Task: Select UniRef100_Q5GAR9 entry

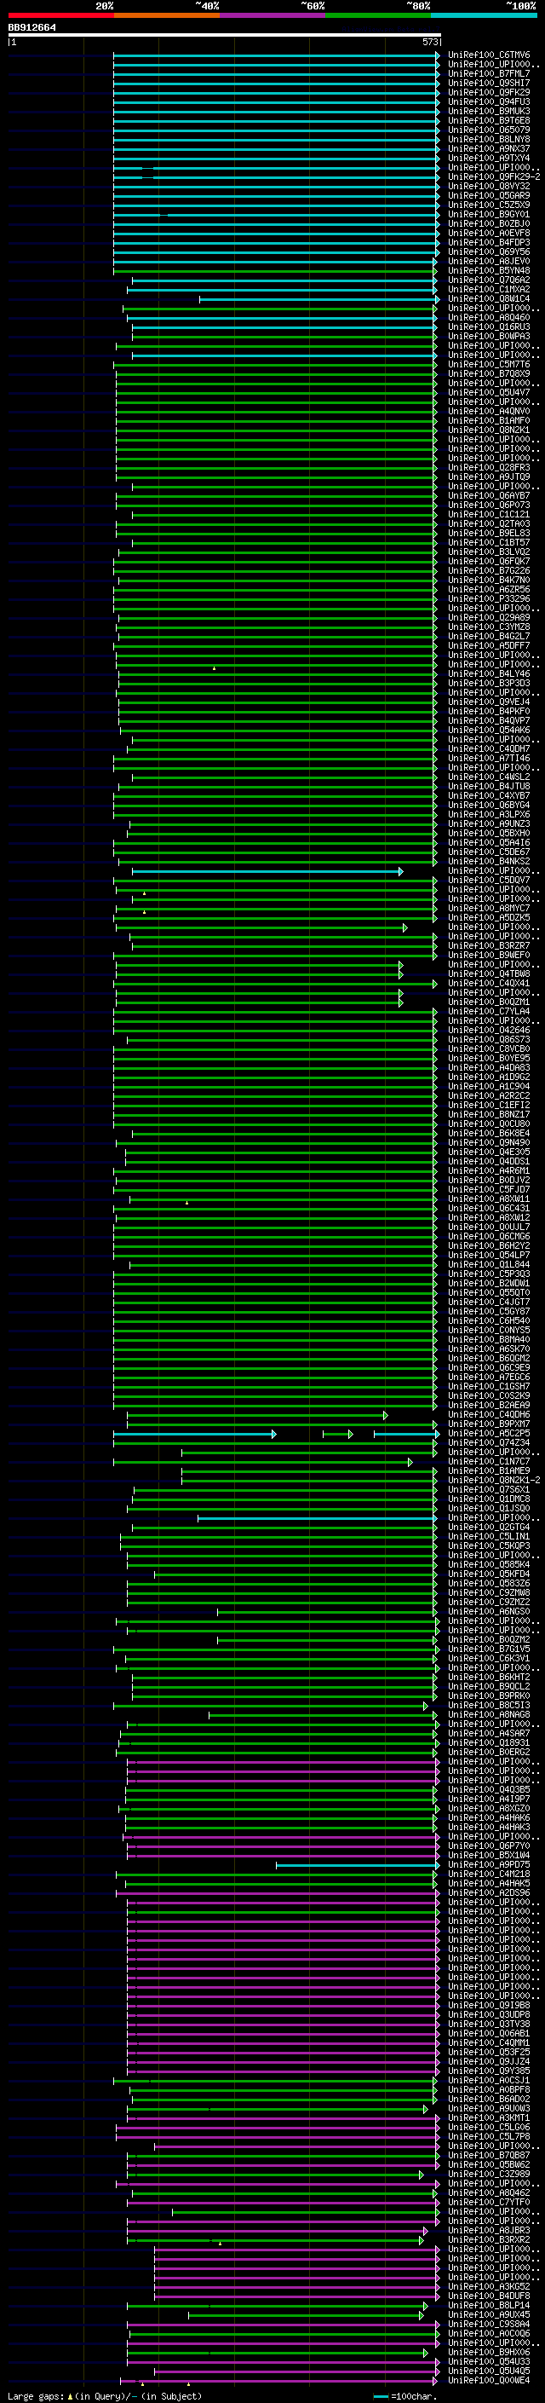Action: 488,196
